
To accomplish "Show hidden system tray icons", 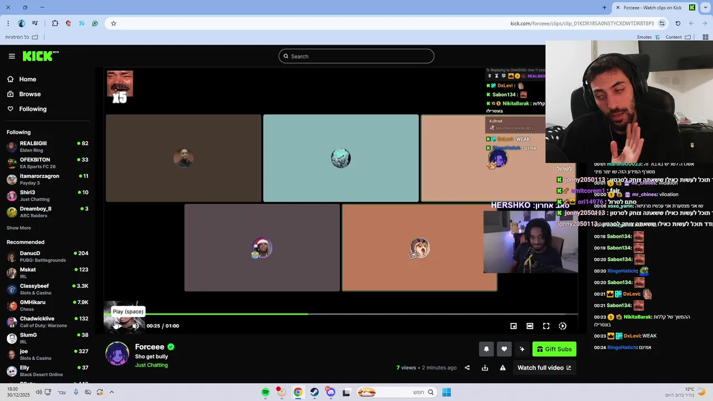I will coord(111,393).
